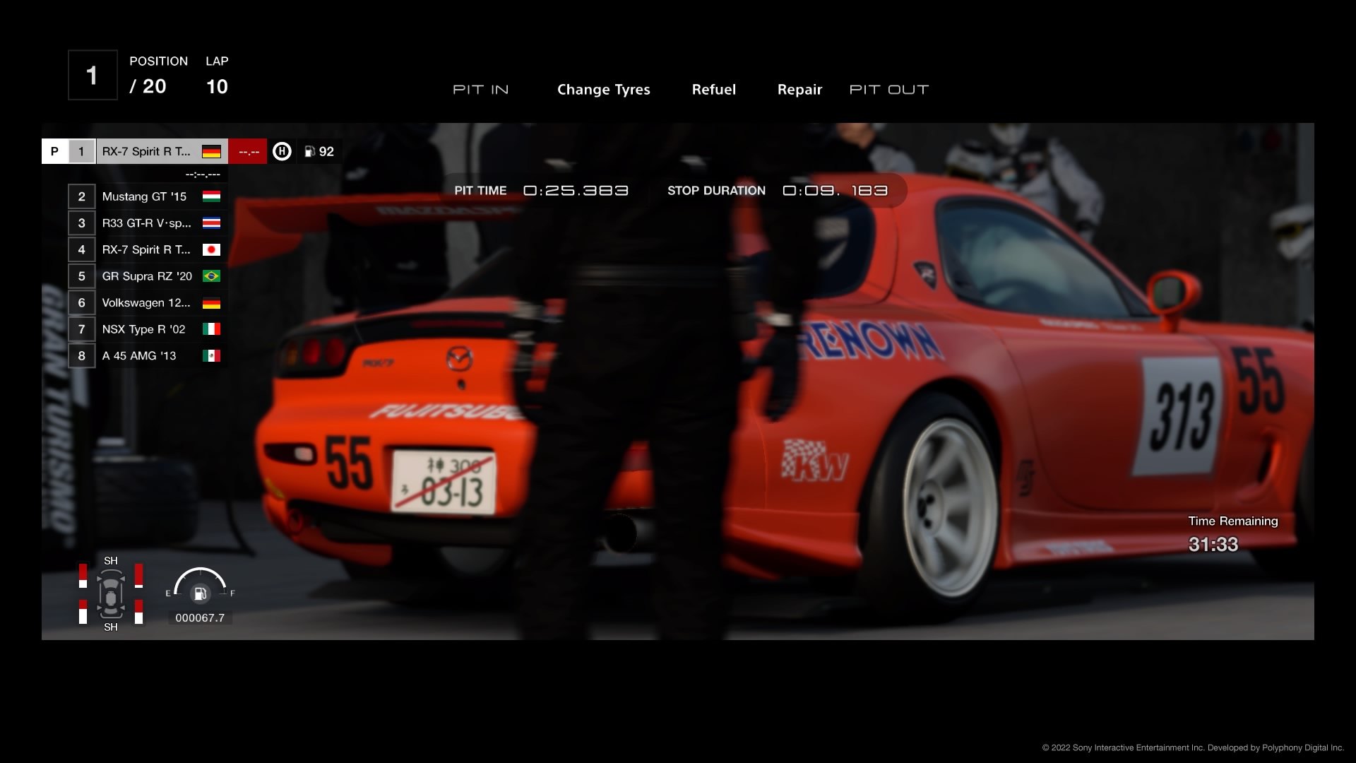This screenshot has width=1356, height=763.
Task: Select the PIT OUT stage label
Action: 888,90
